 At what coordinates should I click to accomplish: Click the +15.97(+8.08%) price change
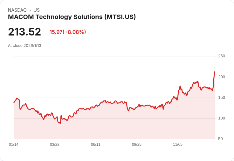66,32
